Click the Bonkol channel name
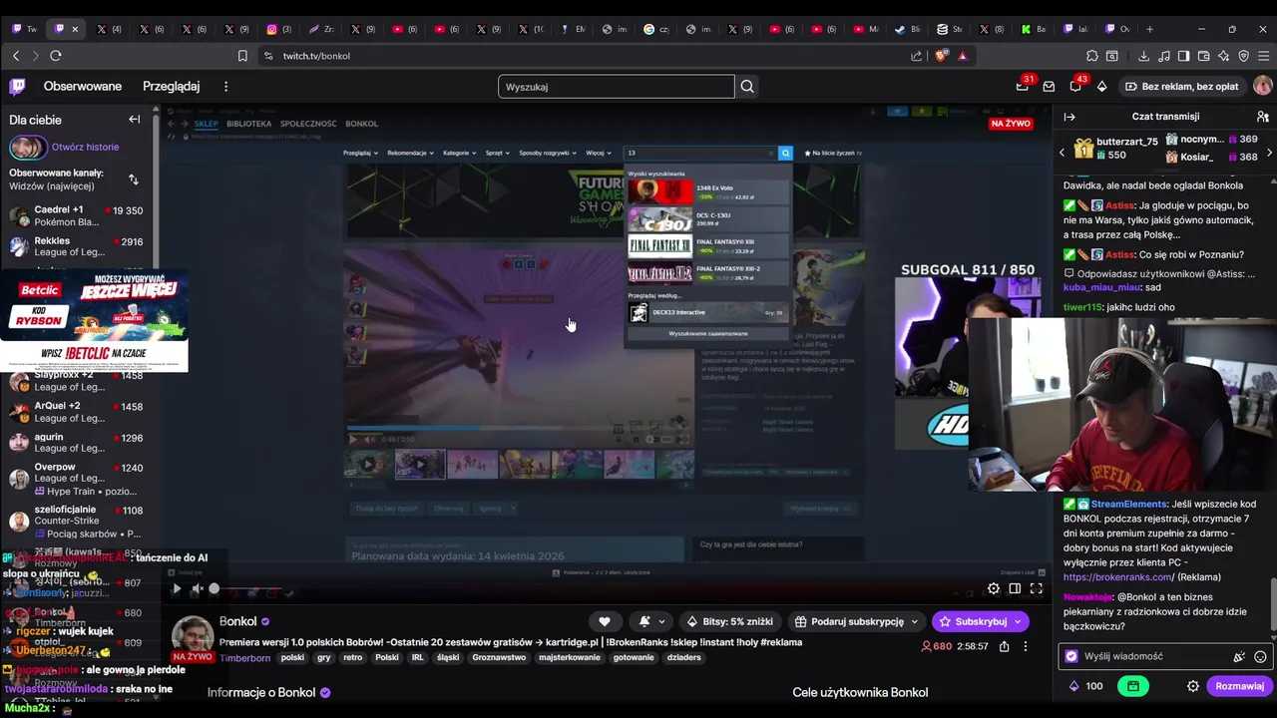 (238, 621)
